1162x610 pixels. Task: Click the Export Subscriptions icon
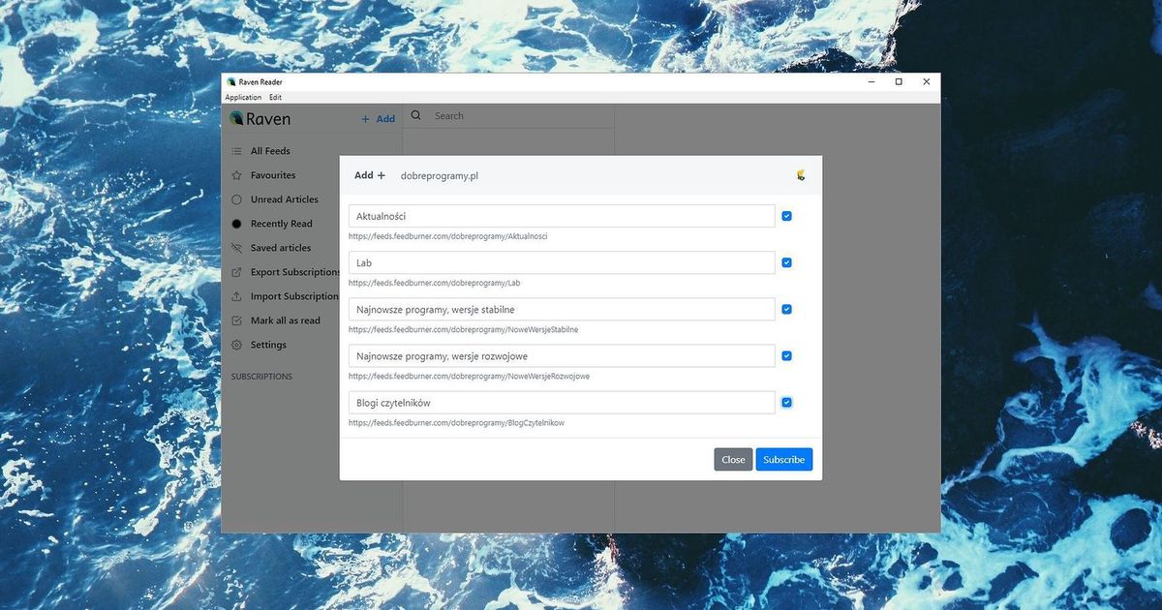click(x=236, y=272)
